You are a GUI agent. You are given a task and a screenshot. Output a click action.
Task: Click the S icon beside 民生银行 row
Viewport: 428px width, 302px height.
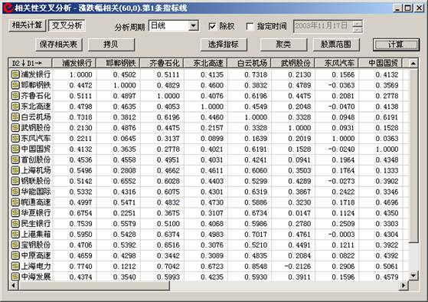(15, 224)
